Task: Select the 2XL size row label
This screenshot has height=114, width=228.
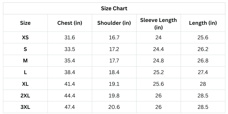Action: 25,96
